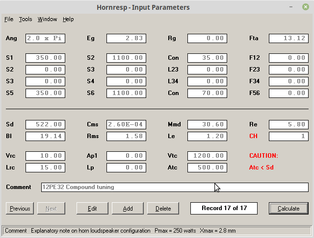Click the Le field with 1.20
Screen dimensions: 314x238
point(207,136)
